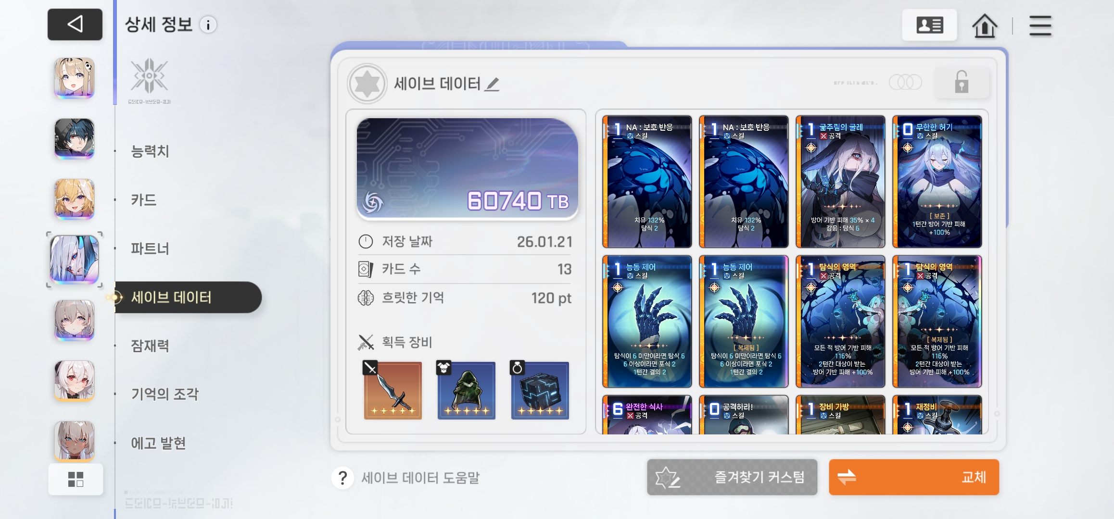Viewport: 1114px width, 519px height.
Task: Go to the 파트너 section
Action: click(150, 248)
